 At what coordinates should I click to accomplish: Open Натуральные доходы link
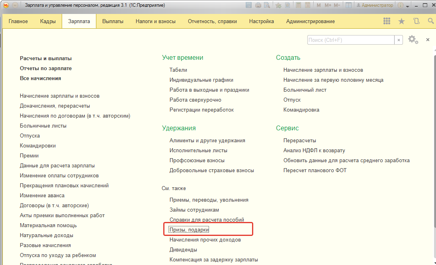(x=47, y=236)
